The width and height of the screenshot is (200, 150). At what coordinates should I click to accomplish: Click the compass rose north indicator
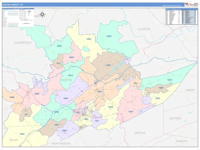pos(43,14)
